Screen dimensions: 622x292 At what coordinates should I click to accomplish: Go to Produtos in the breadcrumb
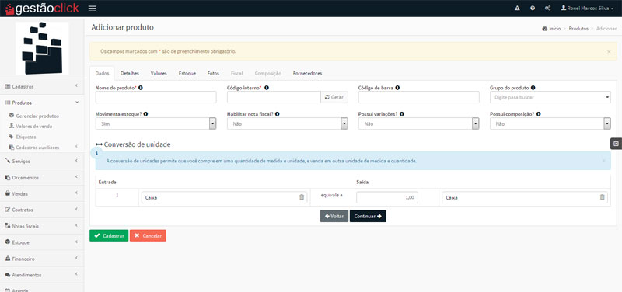click(x=578, y=29)
